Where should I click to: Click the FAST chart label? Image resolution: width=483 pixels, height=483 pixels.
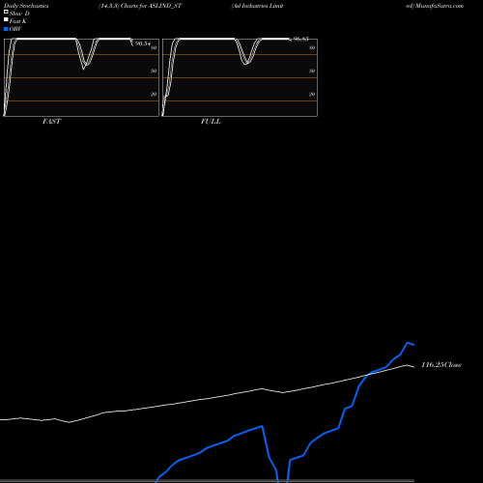click(x=51, y=122)
